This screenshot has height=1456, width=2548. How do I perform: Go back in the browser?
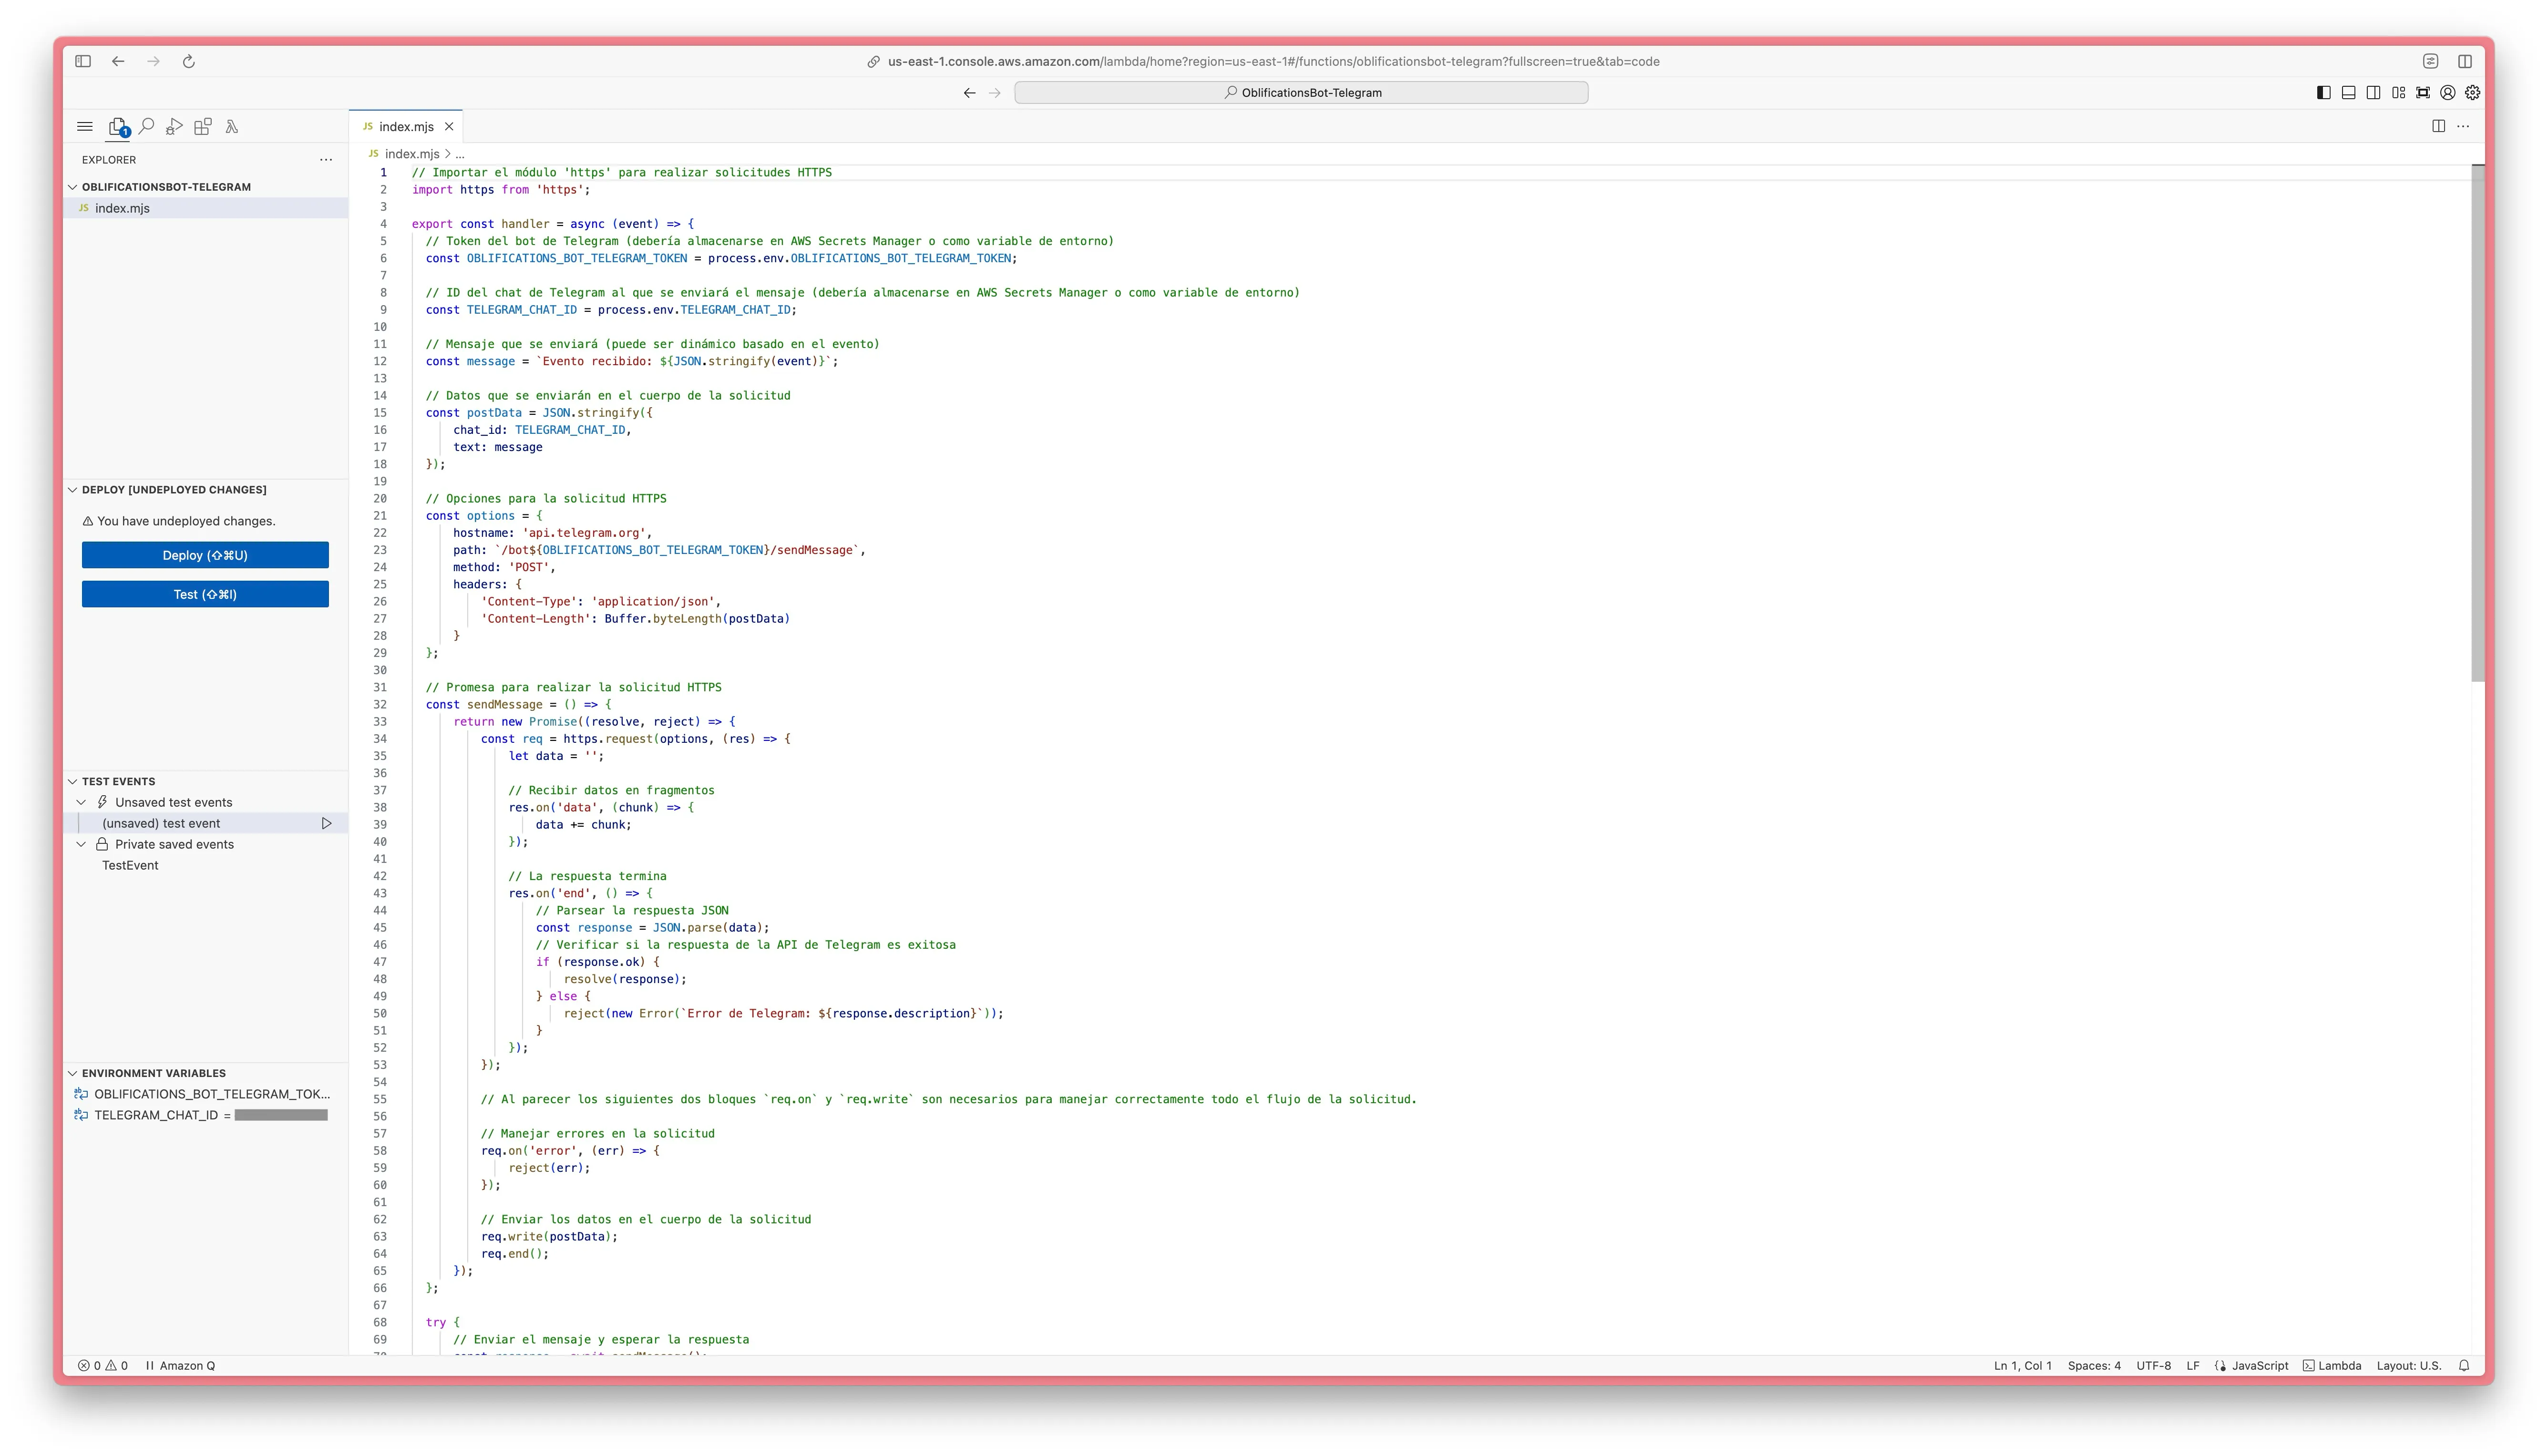118,61
